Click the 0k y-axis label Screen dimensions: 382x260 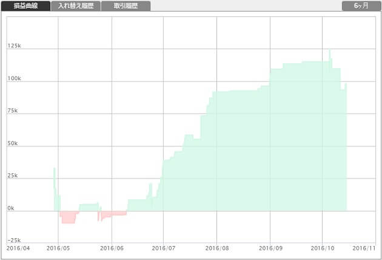point(11,208)
